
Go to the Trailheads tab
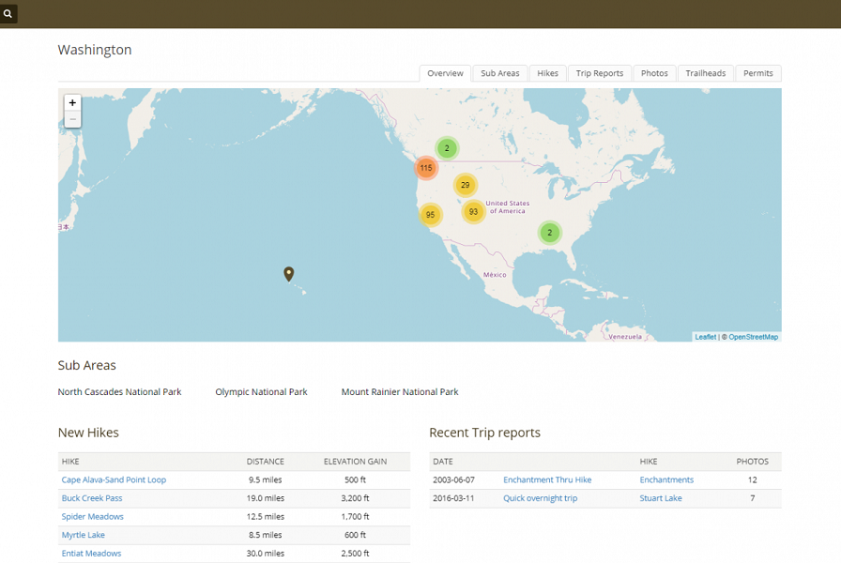(x=705, y=73)
